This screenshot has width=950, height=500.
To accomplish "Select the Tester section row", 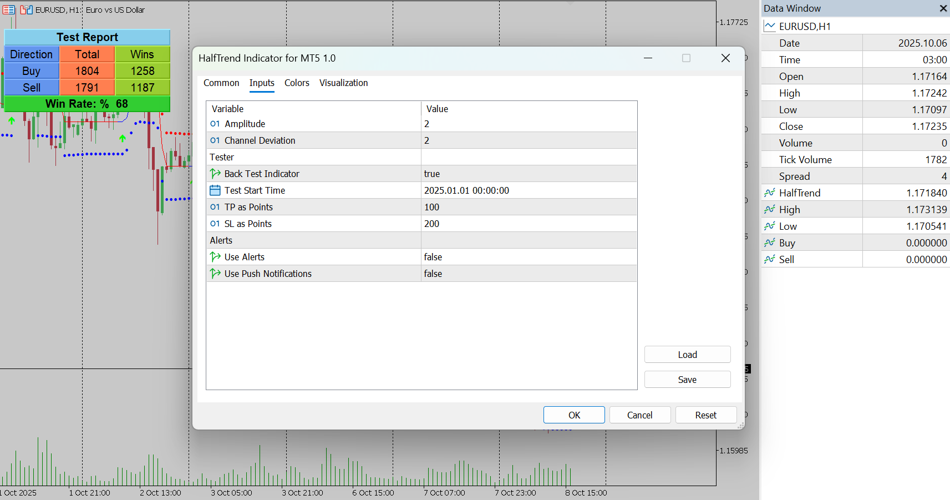I will click(x=421, y=157).
